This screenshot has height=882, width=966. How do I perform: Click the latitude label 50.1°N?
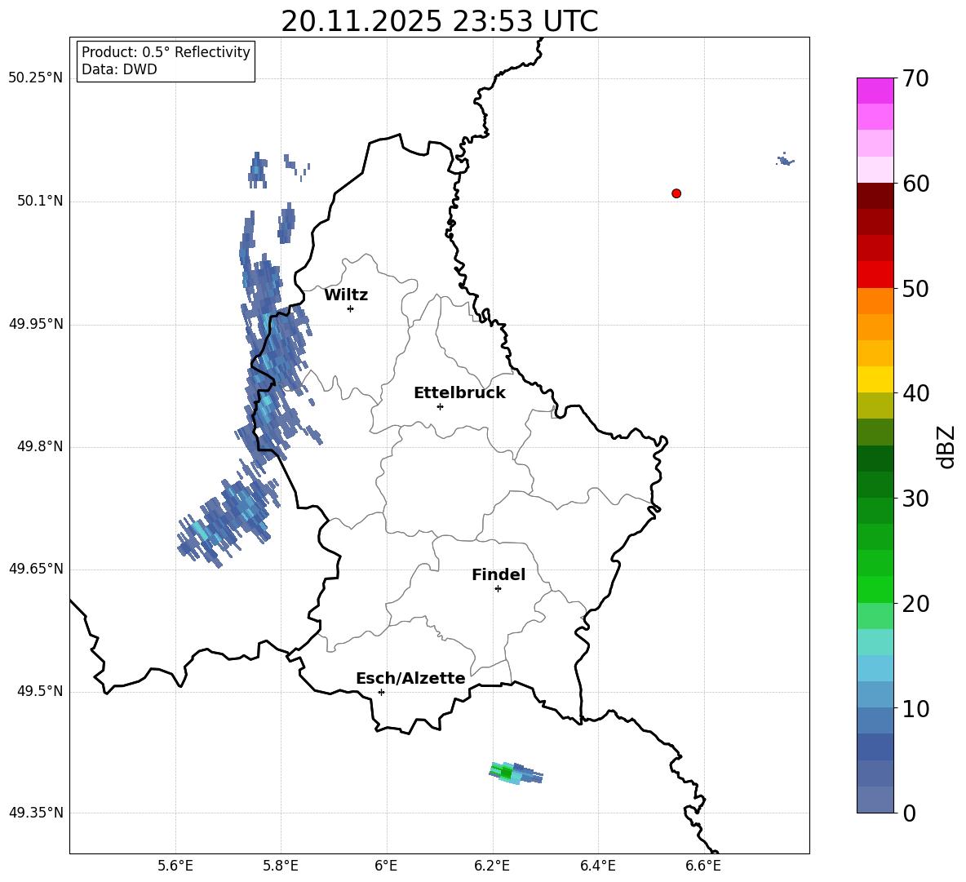[x=40, y=202]
